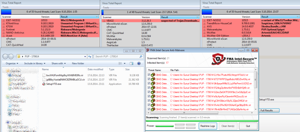This screenshot has width=300, height=132.
Task: Open Explorer help with the question mark icon
Action: tap(139, 63)
